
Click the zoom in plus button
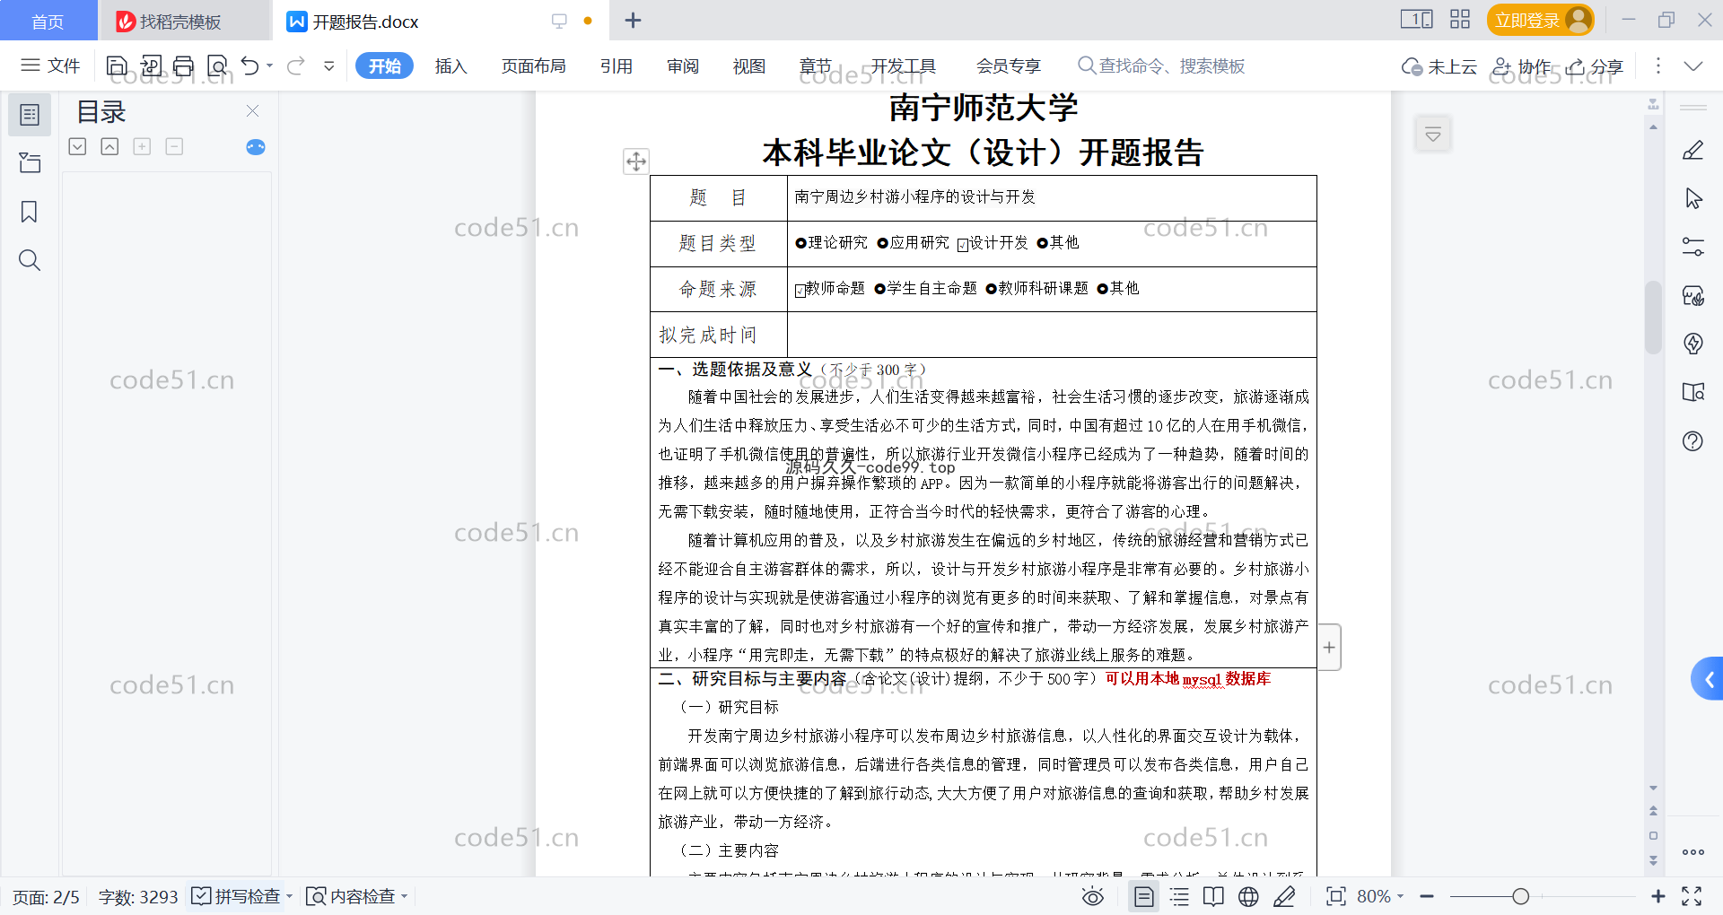(1657, 896)
